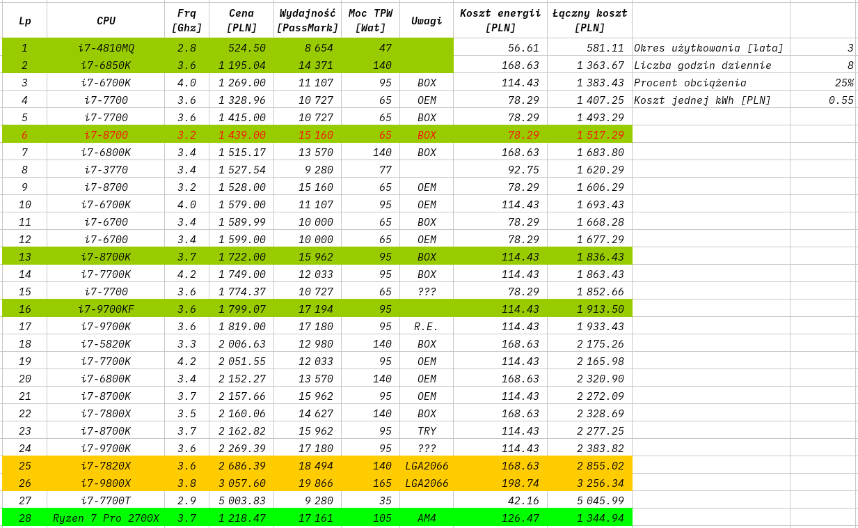Screen dimensions: 858x528
Task: Select the price 5 003.83 for i7-7700T
Action: (x=240, y=500)
